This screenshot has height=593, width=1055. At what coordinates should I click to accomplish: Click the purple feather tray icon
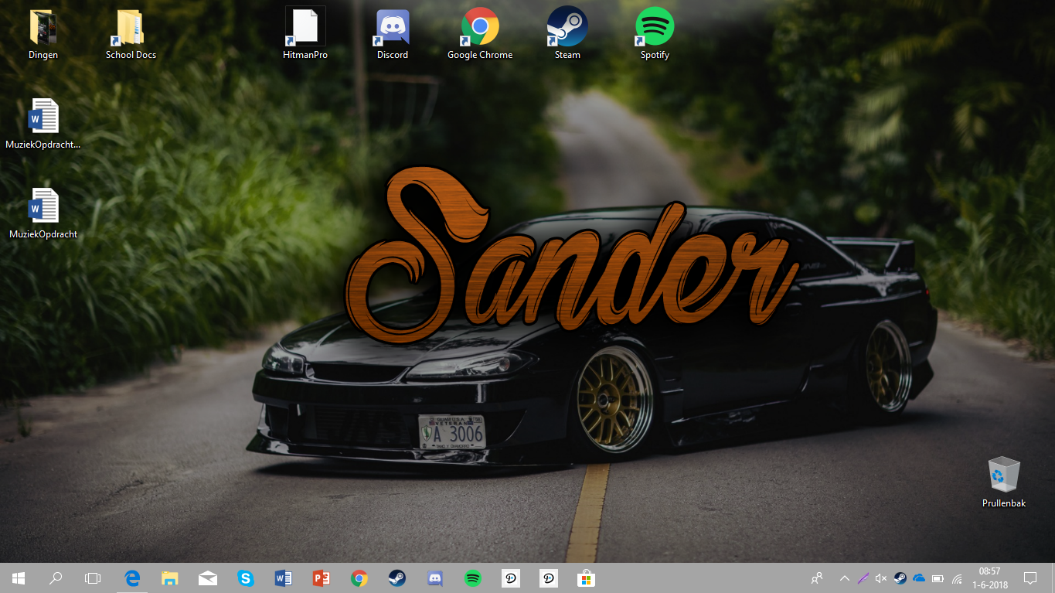tap(863, 578)
